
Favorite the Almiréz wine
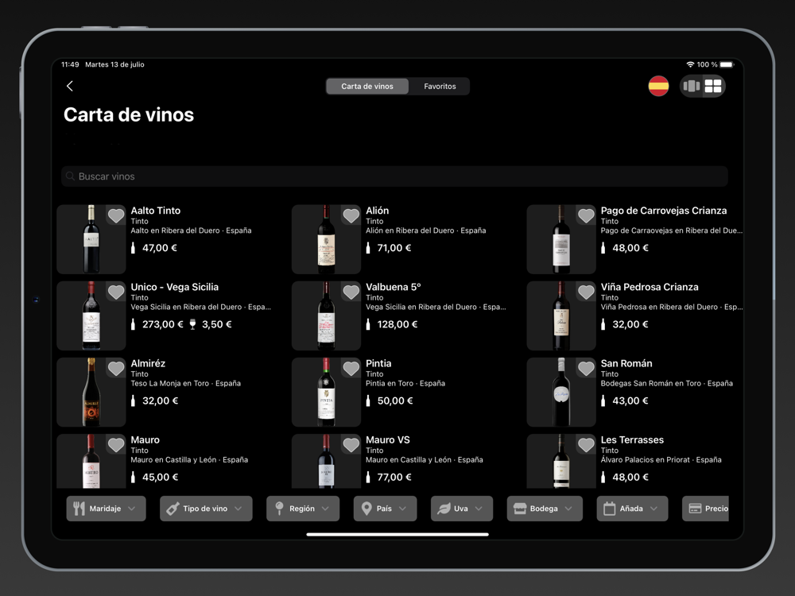(x=116, y=369)
